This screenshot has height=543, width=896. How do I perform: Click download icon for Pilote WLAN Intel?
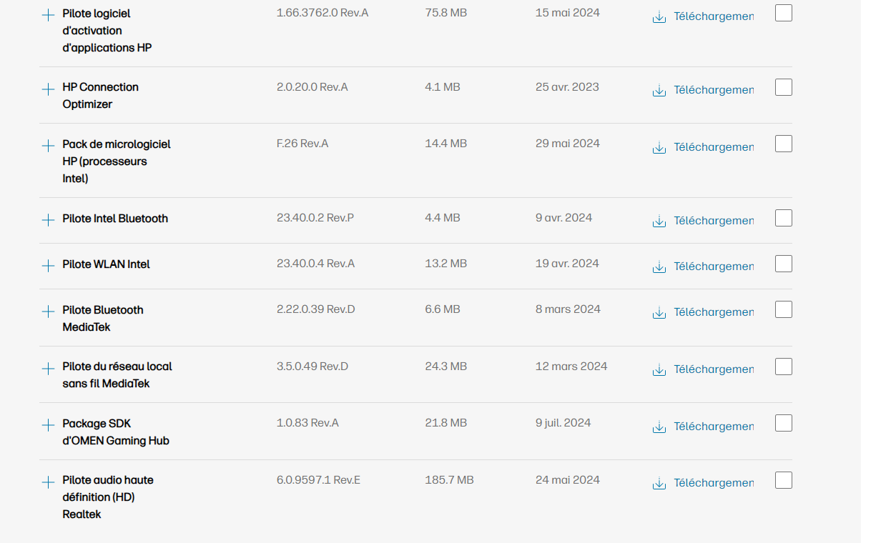[659, 267]
